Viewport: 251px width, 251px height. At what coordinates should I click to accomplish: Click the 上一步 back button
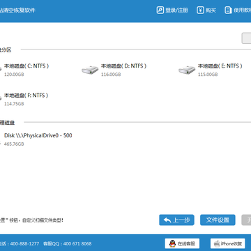[x=176, y=220]
